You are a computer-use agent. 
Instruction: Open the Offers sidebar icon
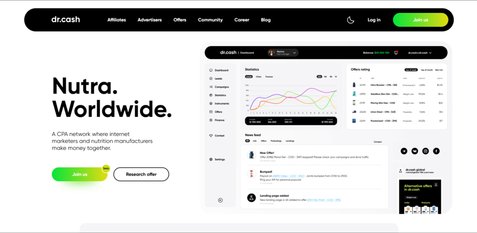211,112
